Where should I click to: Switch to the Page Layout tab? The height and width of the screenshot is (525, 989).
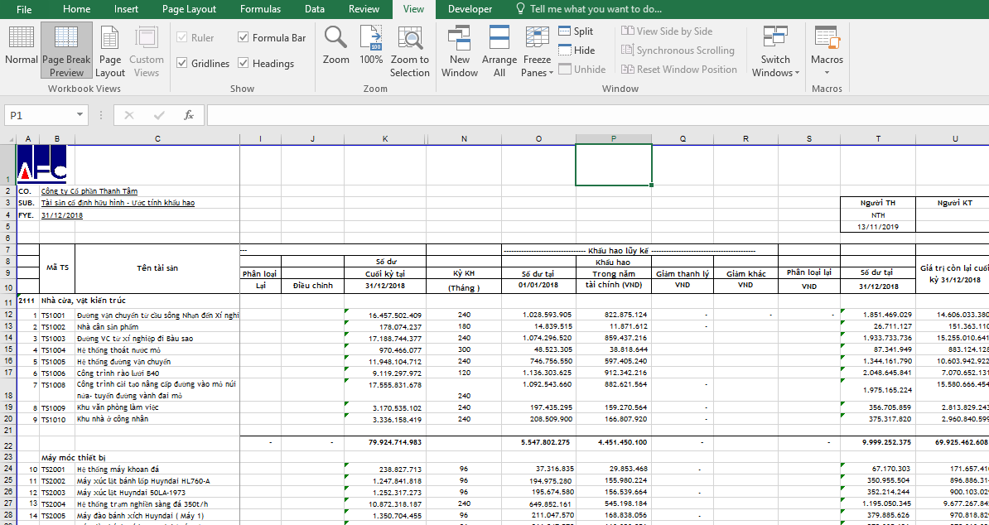pyautogui.click(x=189, y=9)
